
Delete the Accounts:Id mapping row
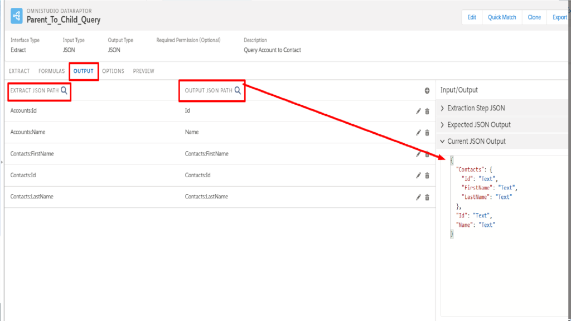coord(427,111)
